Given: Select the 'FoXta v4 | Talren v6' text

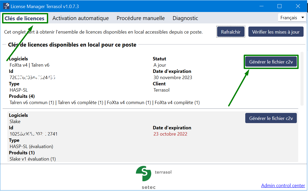Looking at the screenshot, I should pyautogui.click(x=29, y=65).
